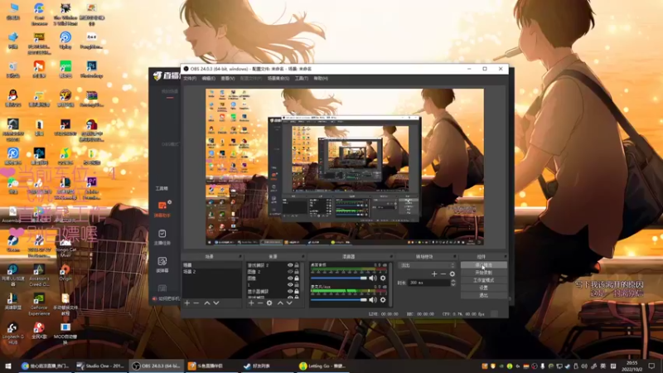This screenshot has height=373, width=663.
Task: Mute the 麦克风/Aux speaker icon
Action: click(372, 300)
